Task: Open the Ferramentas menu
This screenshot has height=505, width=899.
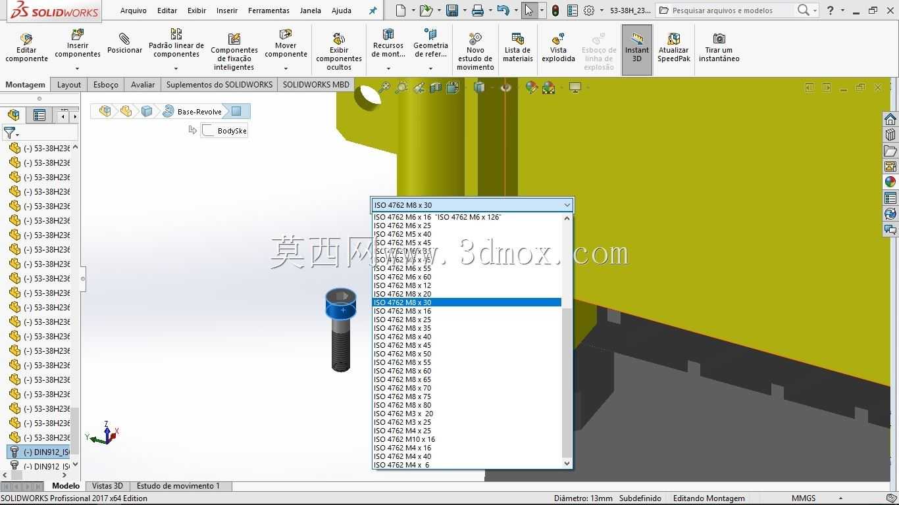Action: coord(269,11)
